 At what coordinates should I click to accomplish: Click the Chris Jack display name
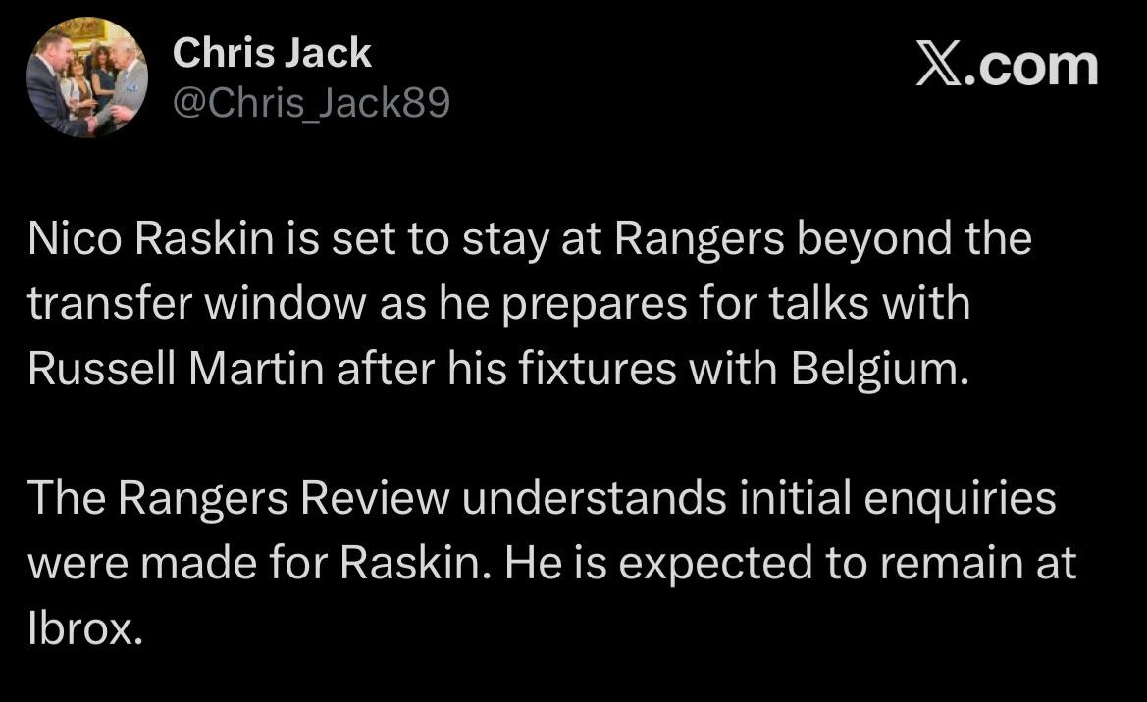[x=272, y=53]
